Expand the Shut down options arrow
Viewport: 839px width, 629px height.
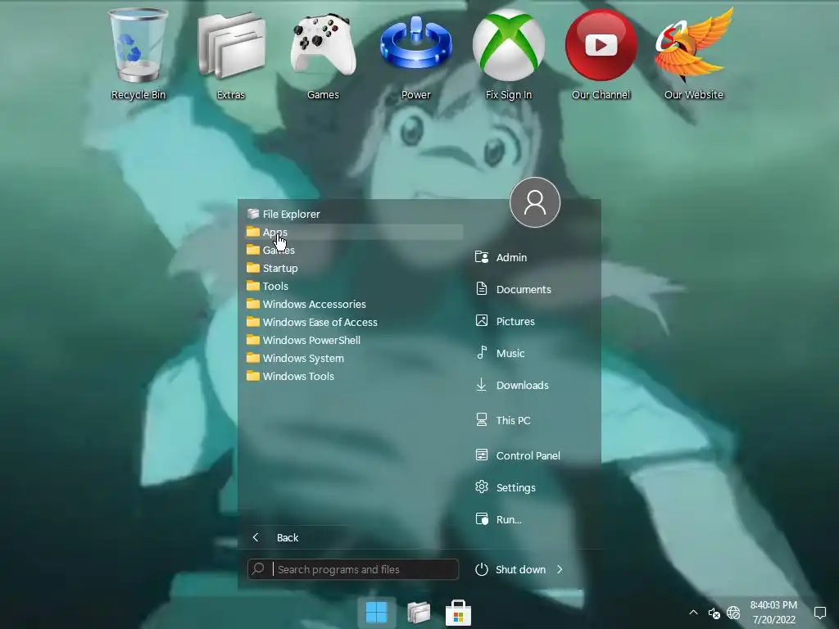click(x=560, y=569)
